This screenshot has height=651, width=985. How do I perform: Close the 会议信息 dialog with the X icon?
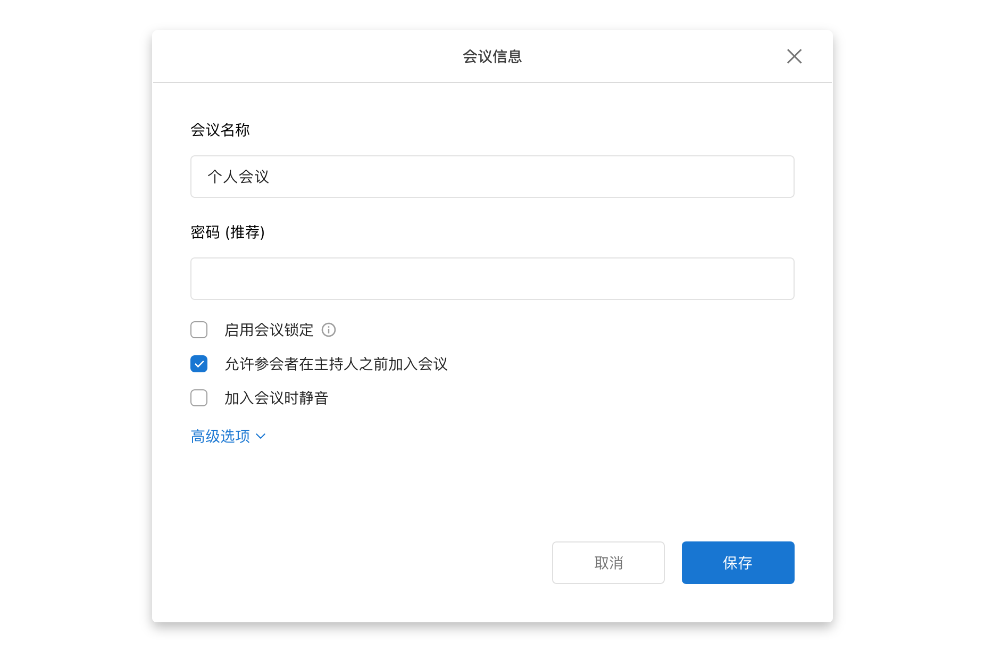tap(794, 56)
